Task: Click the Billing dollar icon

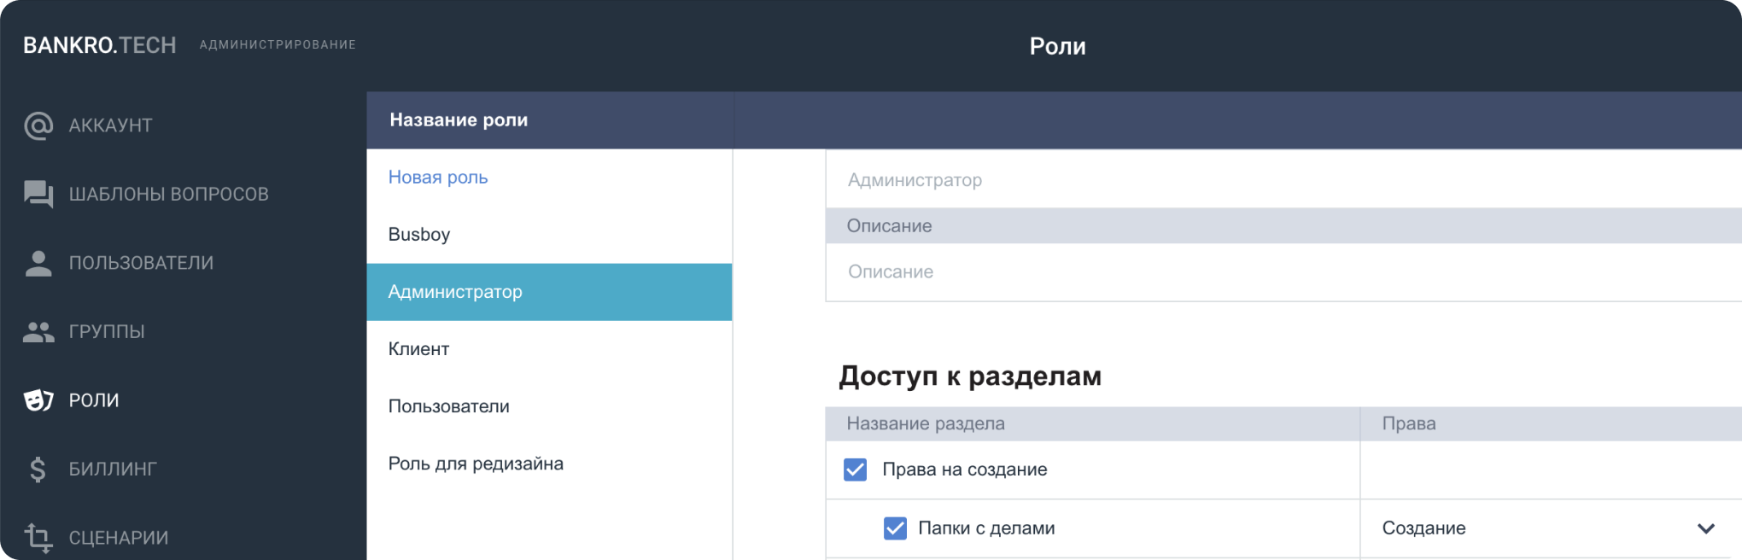Action: click(x=38, y=469)
